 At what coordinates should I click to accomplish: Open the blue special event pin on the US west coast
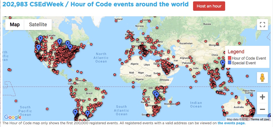click(38, 48)
